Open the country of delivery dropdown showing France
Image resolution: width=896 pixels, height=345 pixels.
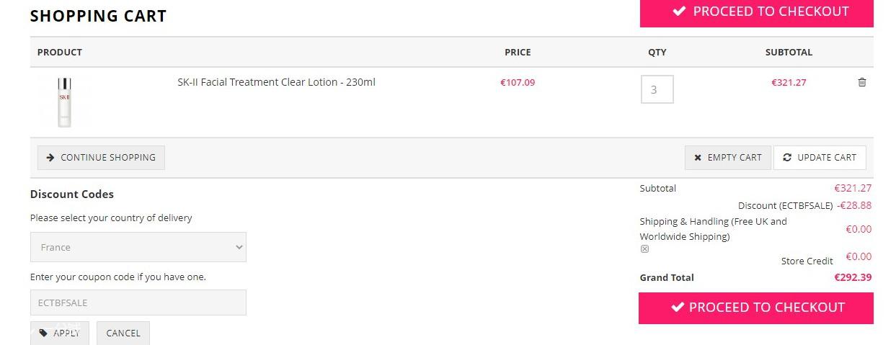138,247
